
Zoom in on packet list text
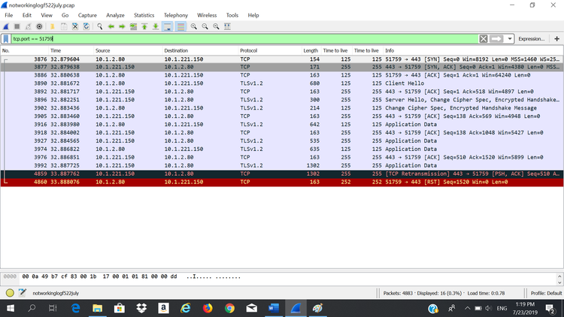pyautogui.click(x=194, y=26)
